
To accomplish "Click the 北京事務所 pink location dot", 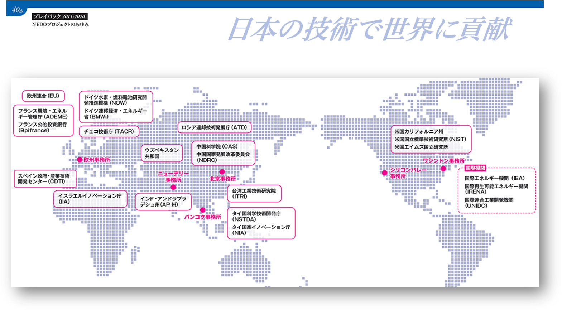I will pyautogui.click(x=222, y=172).
